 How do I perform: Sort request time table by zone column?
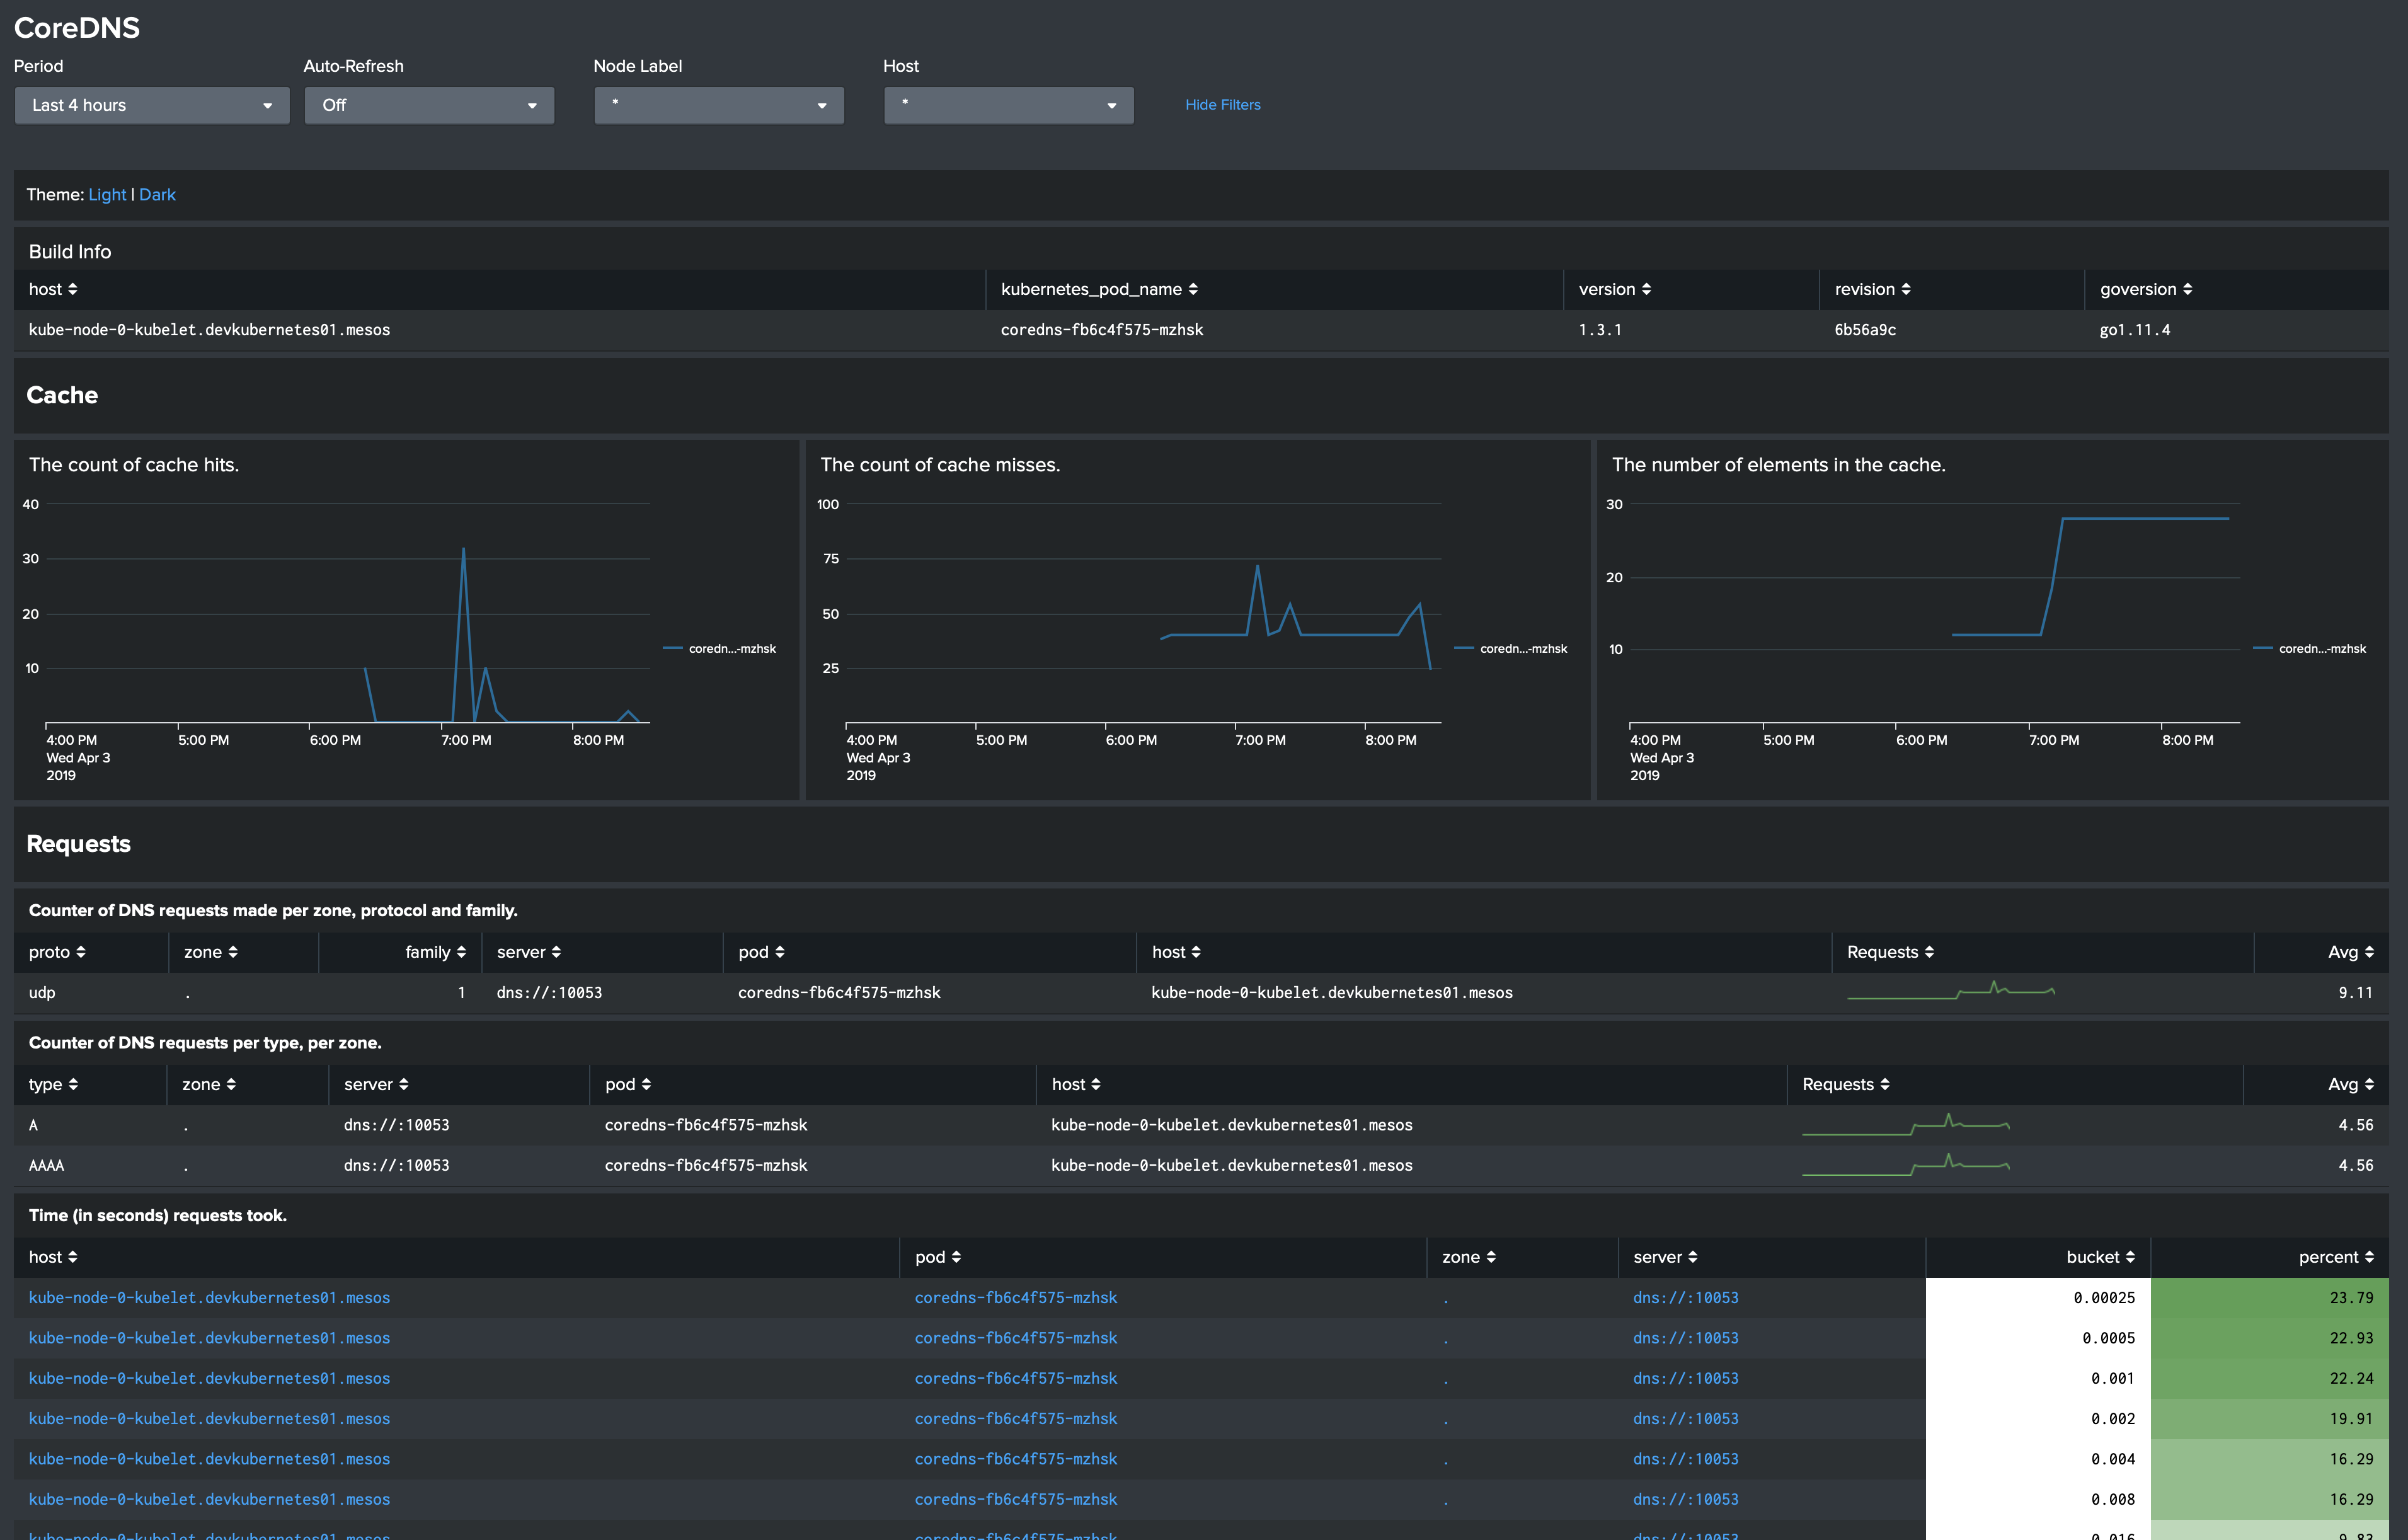pyautogui.click(x=1468, y=1257)
